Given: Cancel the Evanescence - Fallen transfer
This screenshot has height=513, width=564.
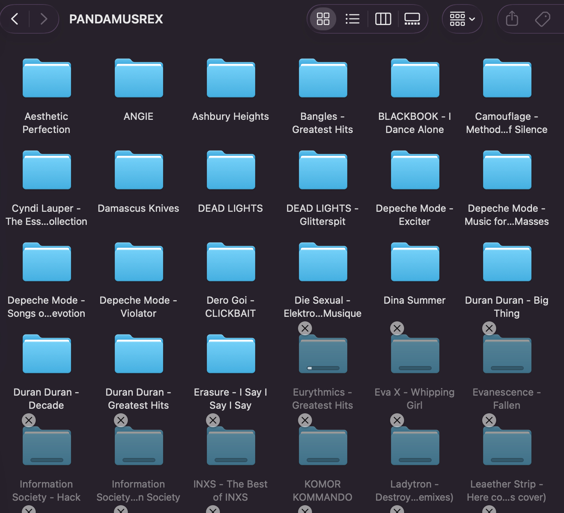Looking at the screenshot, I should pos(489,328).
